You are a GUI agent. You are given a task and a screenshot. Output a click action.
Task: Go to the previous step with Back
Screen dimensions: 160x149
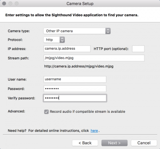(85, 143)
